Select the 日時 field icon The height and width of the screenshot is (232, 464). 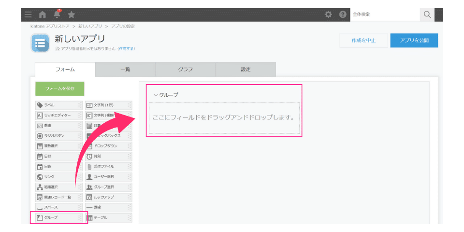(x=40, y=166)
